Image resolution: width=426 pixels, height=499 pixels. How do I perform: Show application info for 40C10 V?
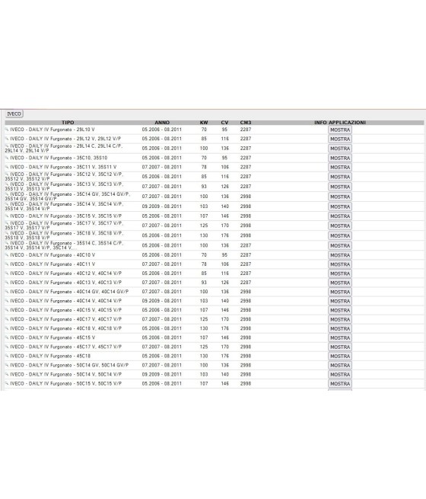(340, 255)
